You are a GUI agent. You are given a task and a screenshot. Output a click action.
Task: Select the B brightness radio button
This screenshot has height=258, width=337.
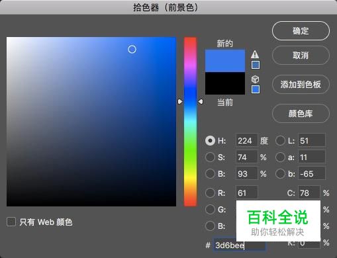(x=210, y=173)
